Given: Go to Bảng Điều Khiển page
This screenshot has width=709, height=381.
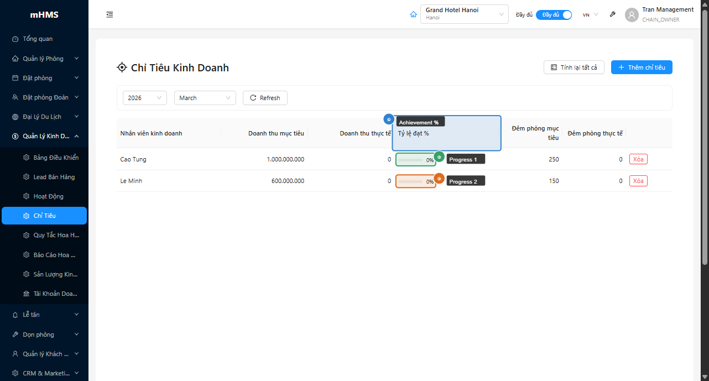Looking at the screenshot, I should 55,158.
